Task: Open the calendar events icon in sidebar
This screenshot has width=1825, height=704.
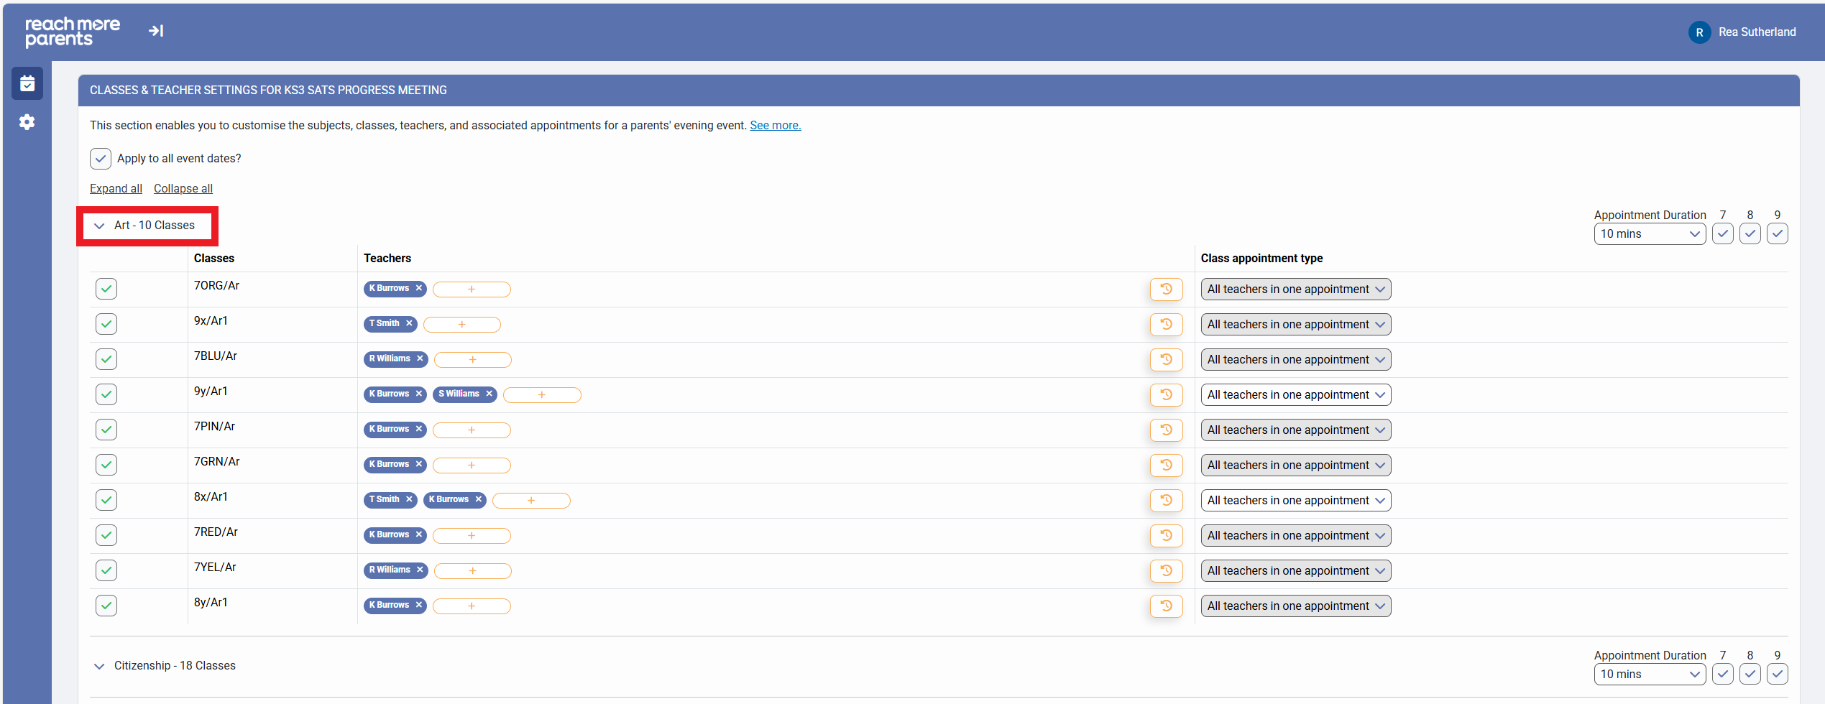Action: coord(27,84)
